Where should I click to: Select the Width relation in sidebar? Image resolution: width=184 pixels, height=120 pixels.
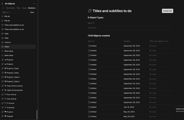pos(18,47)
